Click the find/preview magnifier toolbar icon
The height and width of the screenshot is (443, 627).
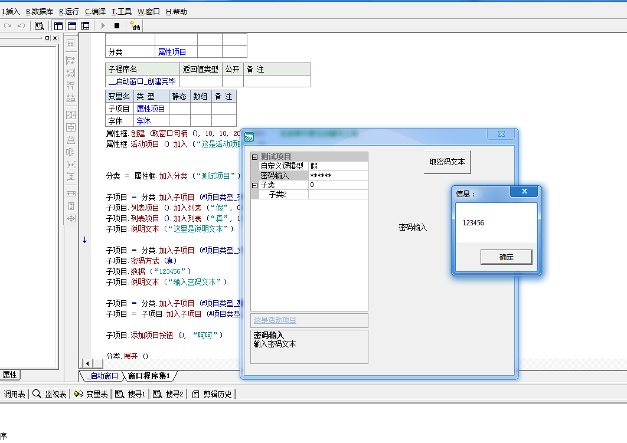click(x=39, y=26)
